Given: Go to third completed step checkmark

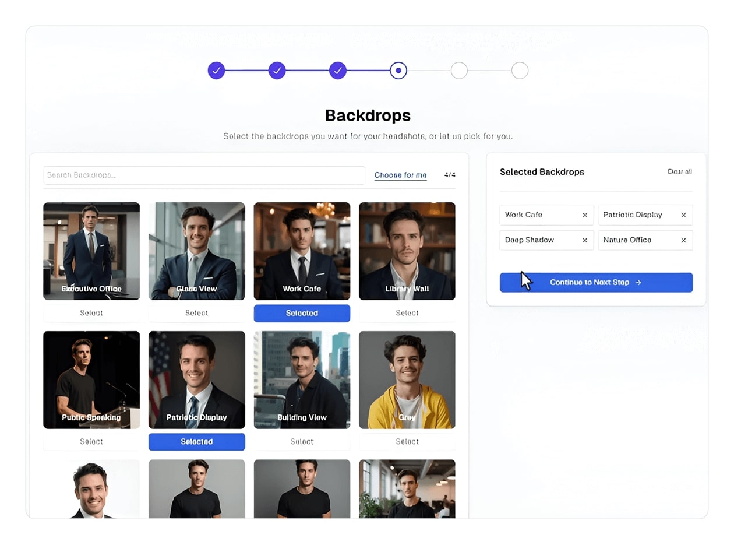Looking at the screenshot, I should click(338, 71).
